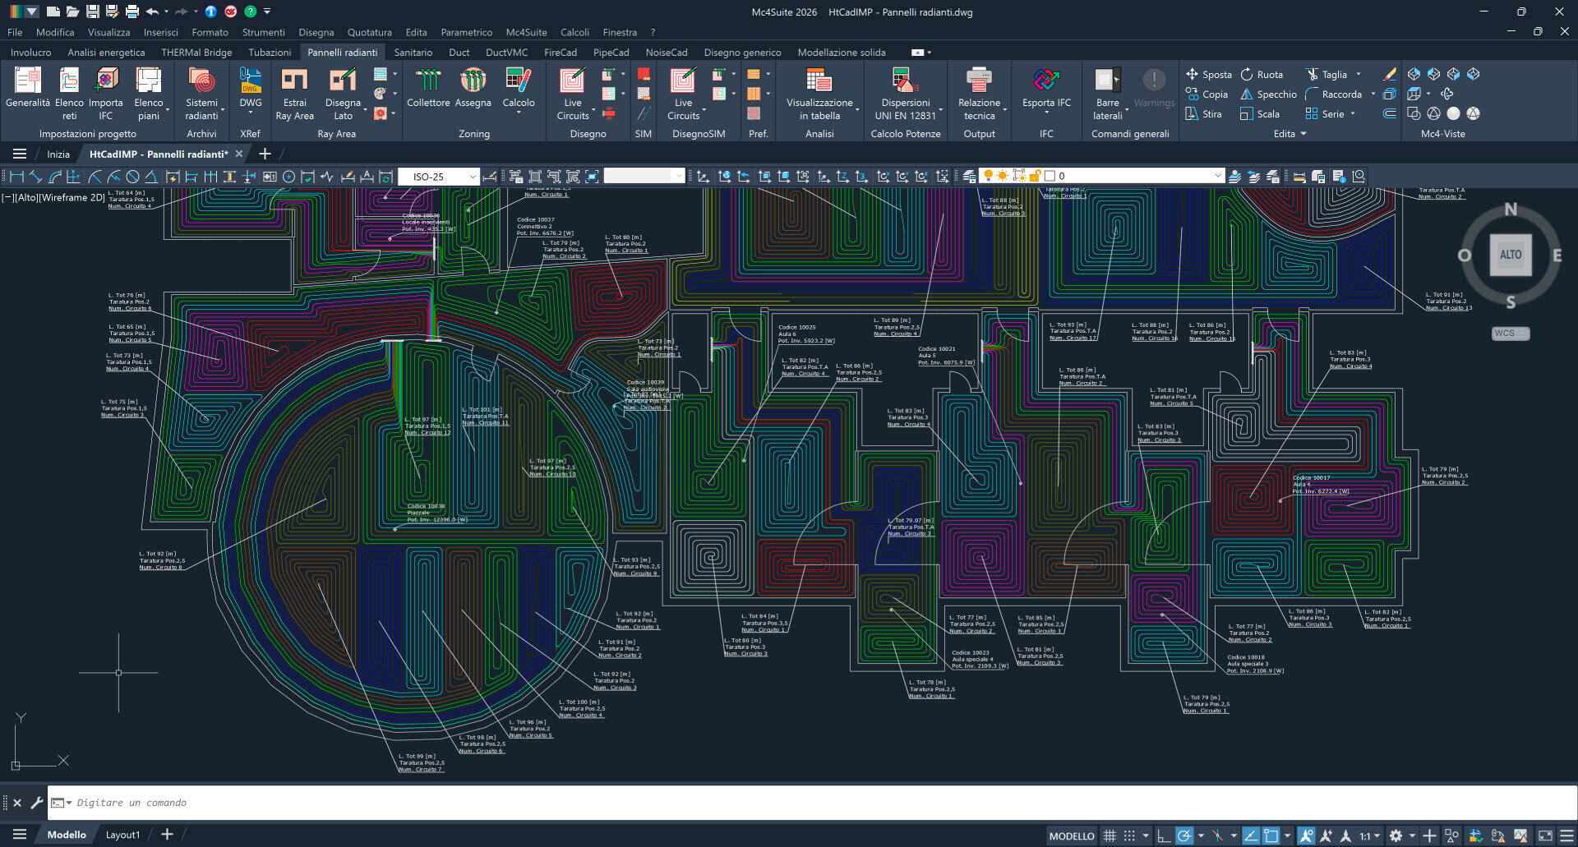Screen dimensions: 1578x847
Task: Click the Dispersioni UNI EN 12831 button
Action: (x=905, y=93)
